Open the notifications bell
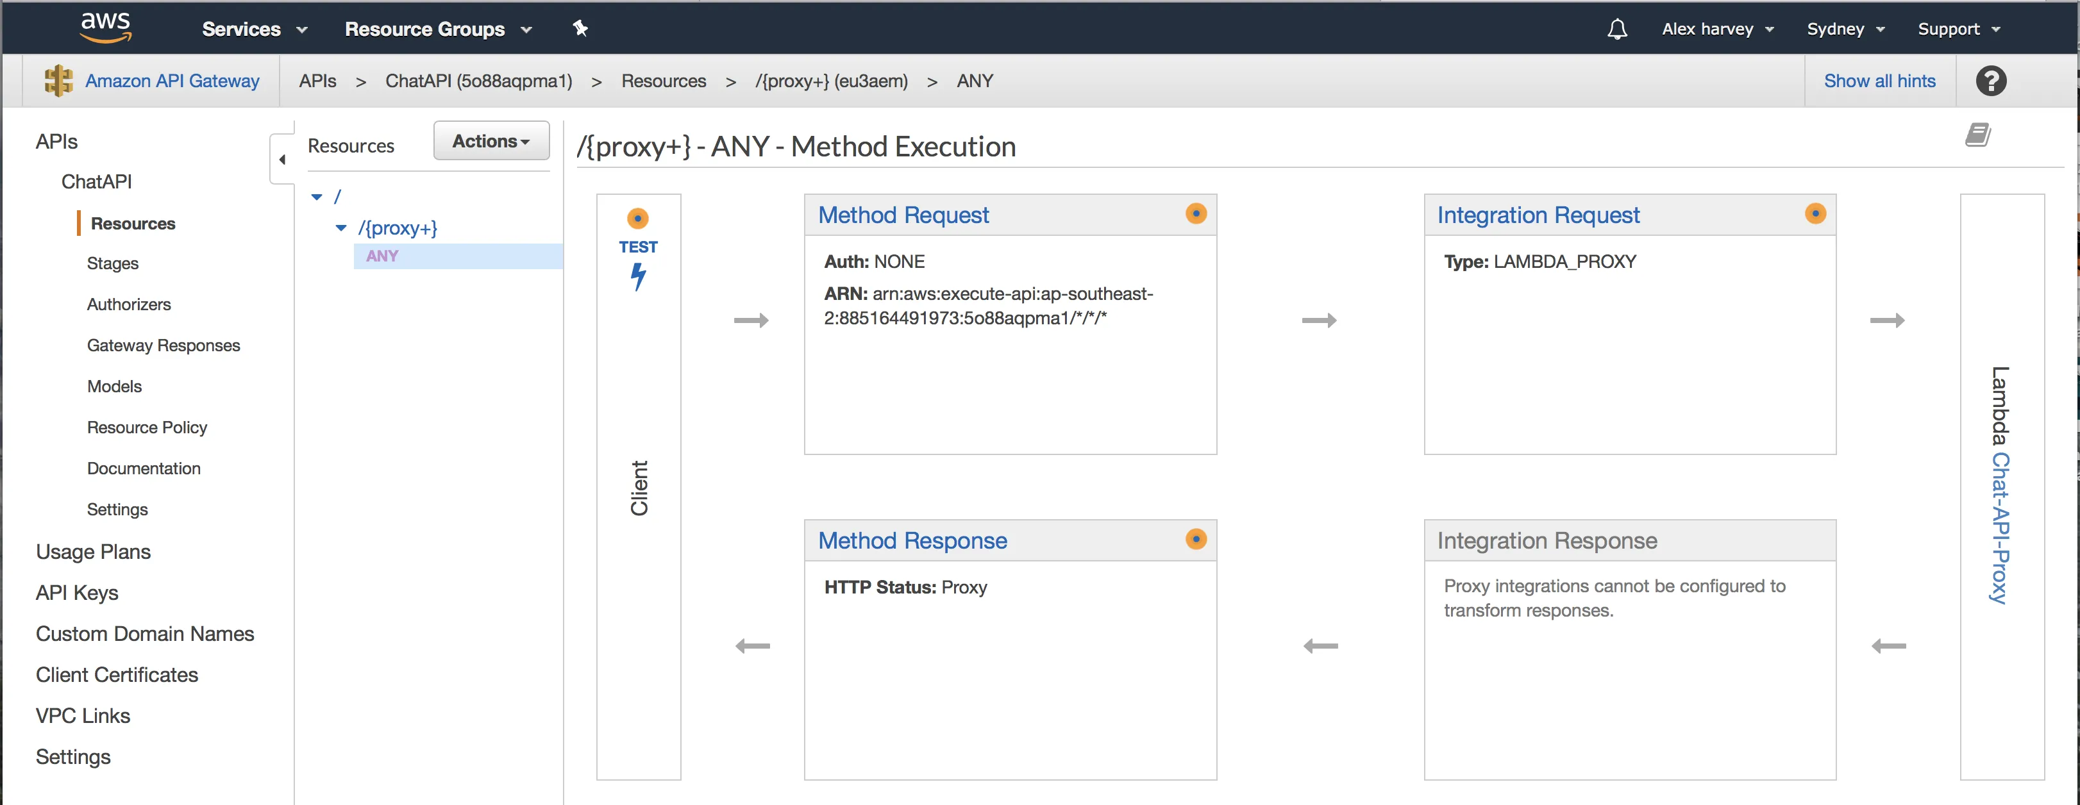2080x805 pixels. (1616, 29)
